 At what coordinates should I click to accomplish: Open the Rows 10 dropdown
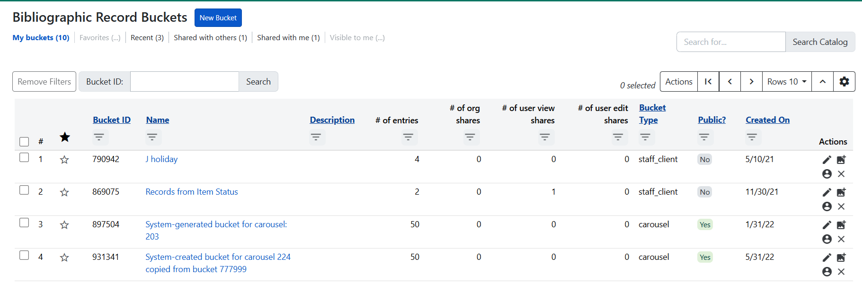click(x=787, y=82)
